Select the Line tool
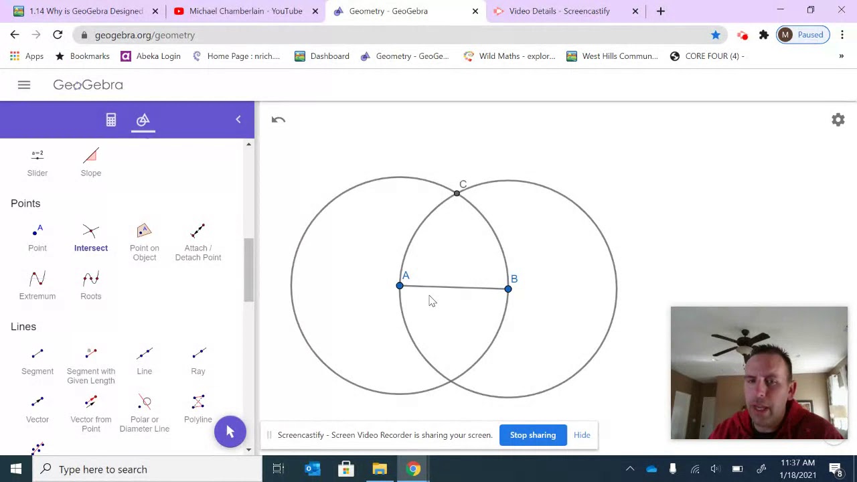The width and height of the screenshot is (857, 482). tap(145, 361)
